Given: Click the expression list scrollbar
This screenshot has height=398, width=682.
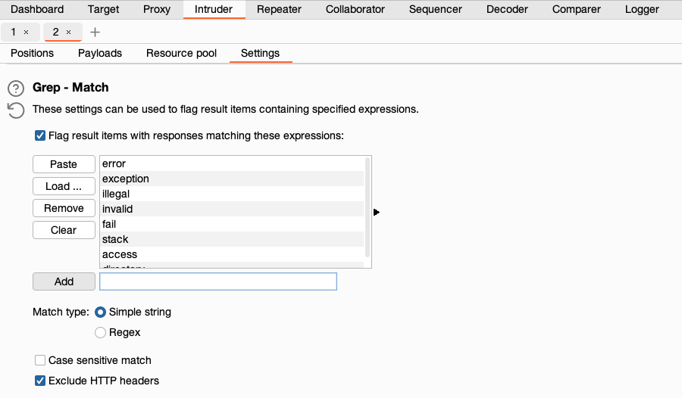Looking at the screenshot, I should [368, 207].
